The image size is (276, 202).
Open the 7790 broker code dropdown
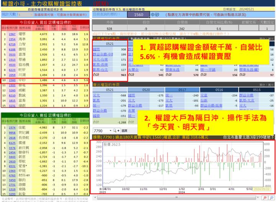coord(110,131)
